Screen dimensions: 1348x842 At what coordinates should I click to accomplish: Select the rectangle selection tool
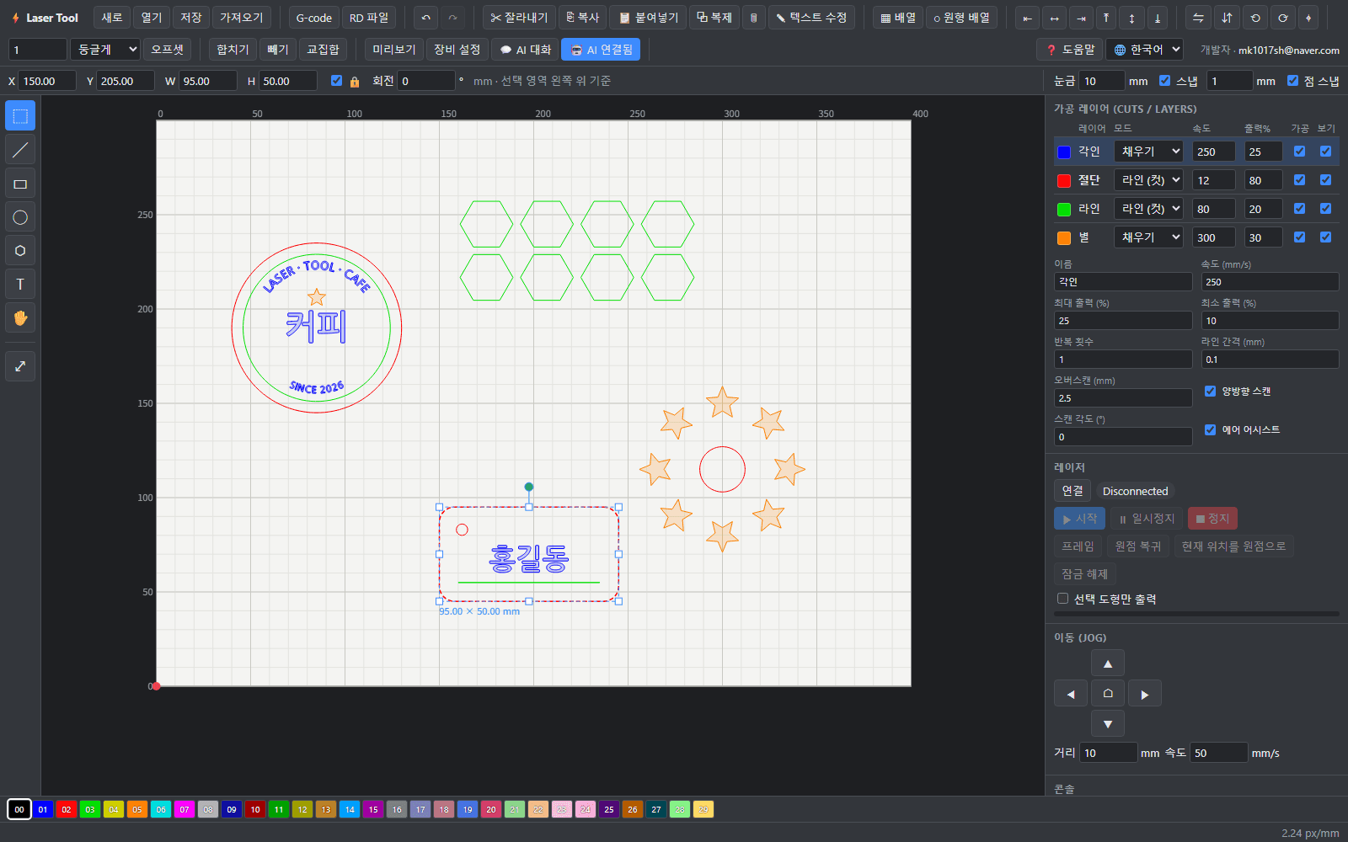click(20, 116)
